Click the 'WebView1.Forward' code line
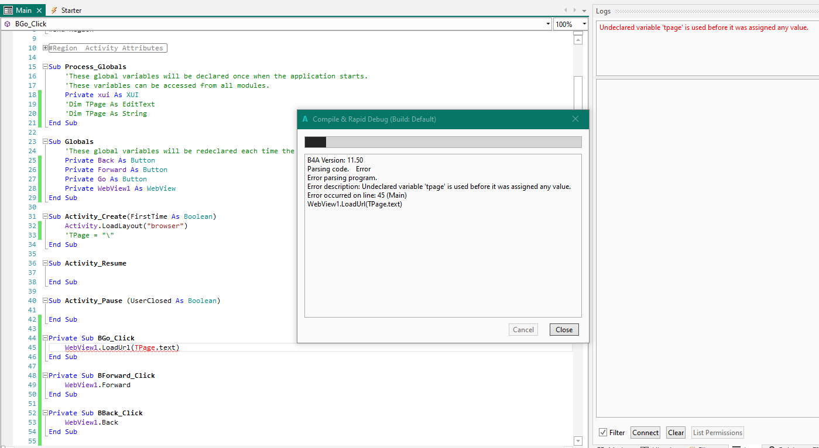The height and width of the screenshot is (448, 819). coord(98,385)
